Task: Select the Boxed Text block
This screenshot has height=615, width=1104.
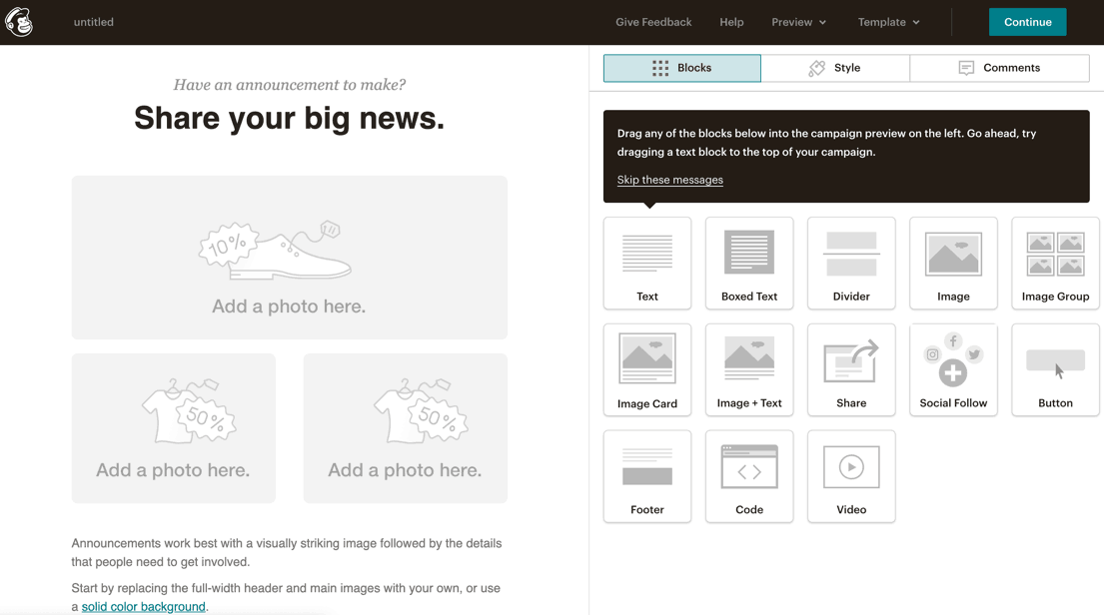Action: [x=749, y=264]
